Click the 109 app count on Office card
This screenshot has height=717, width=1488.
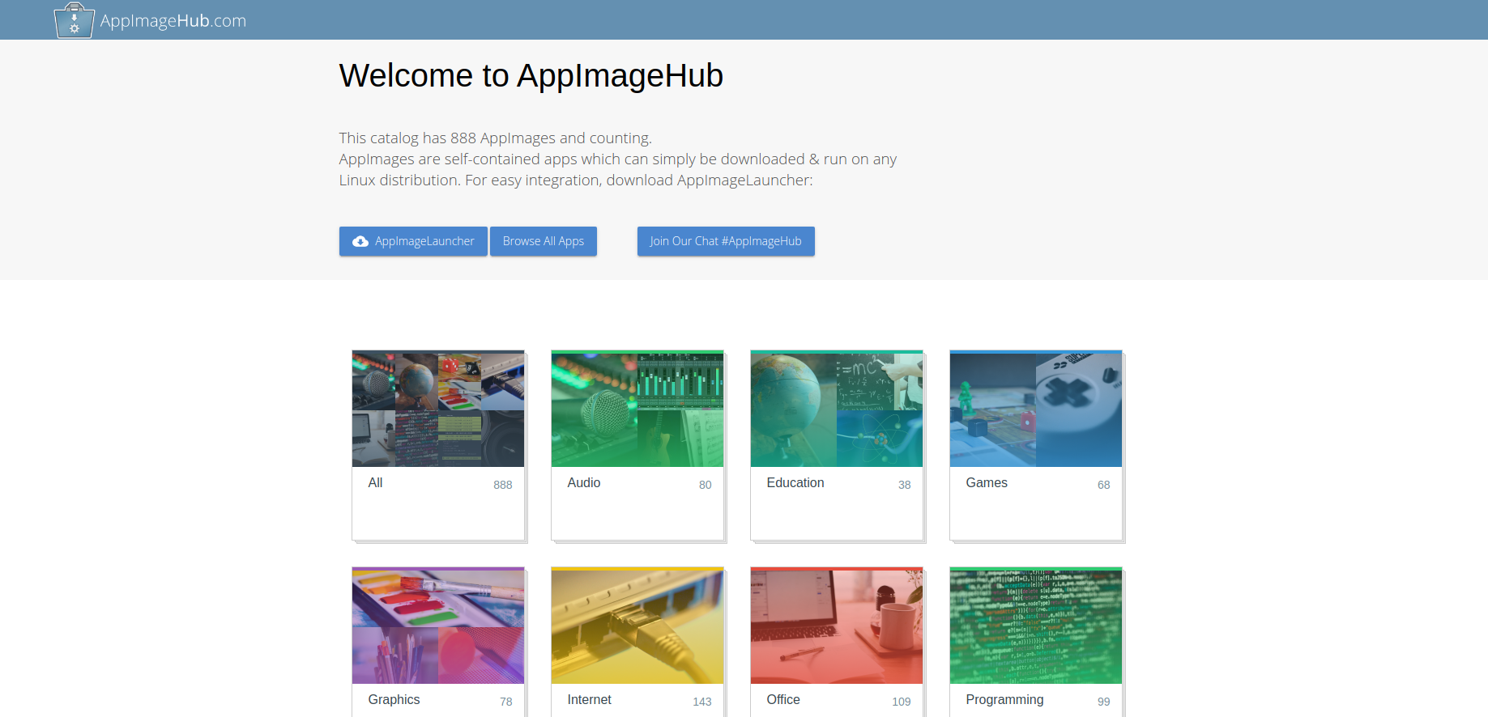(x=902, y=702)
